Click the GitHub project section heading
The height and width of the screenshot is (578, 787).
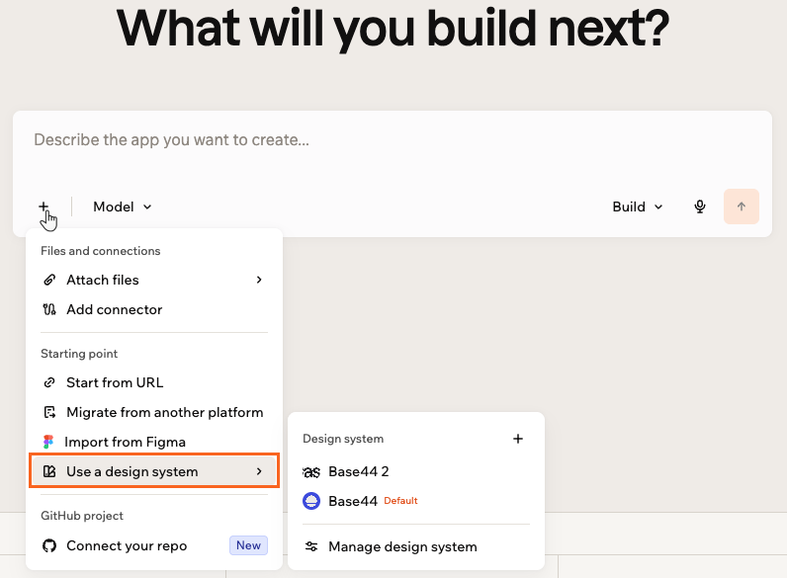pos(82,516)
